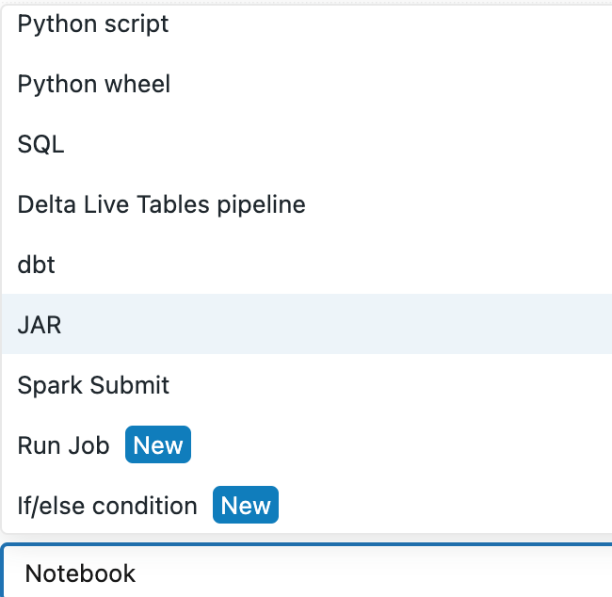The width and height of the screenshot is (612, 597).
Task: Select Delta Live Tables pipeline option
Action: click(307, 204)
